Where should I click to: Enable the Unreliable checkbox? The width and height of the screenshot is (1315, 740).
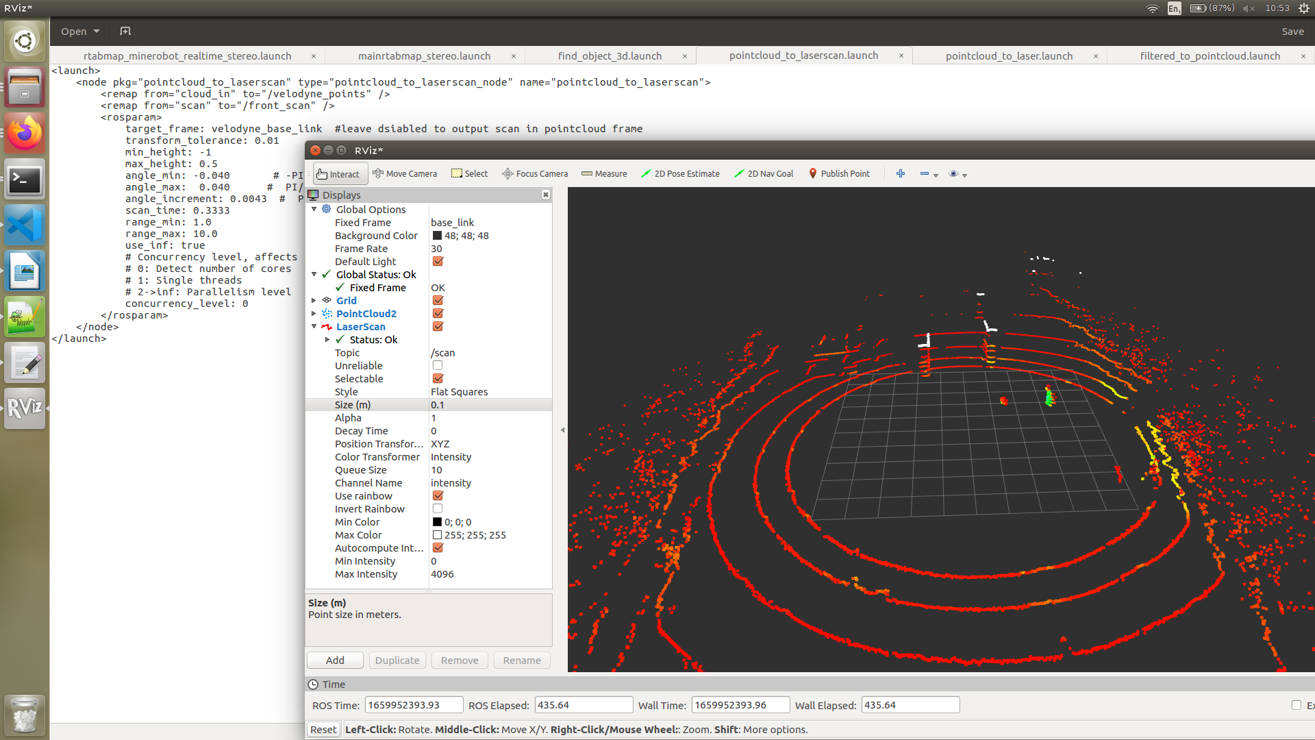coord(438,365)
